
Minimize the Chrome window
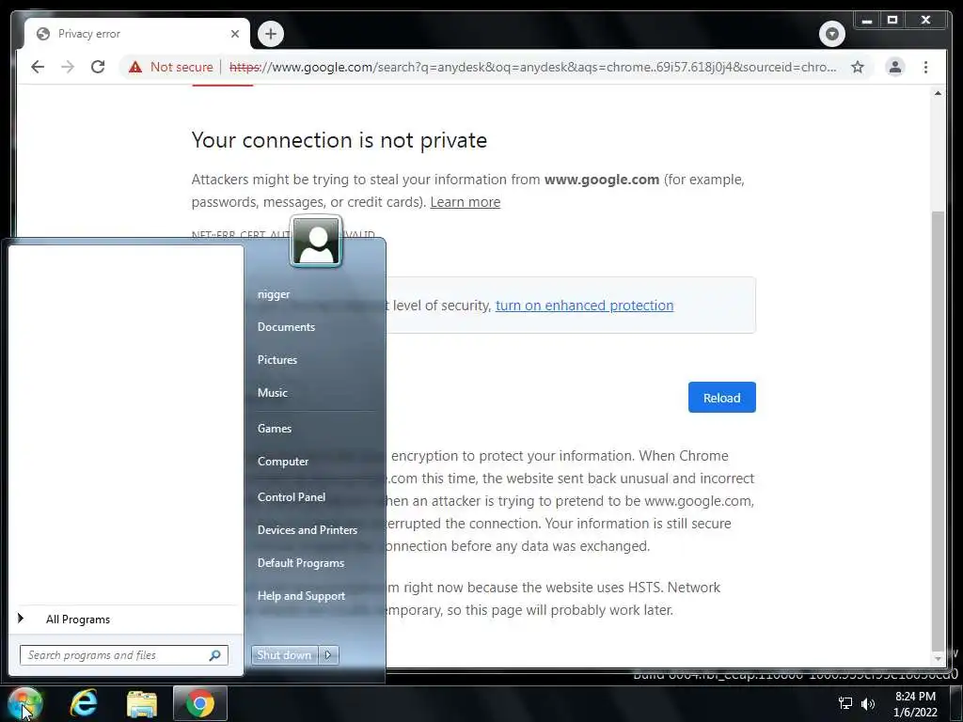866,21
